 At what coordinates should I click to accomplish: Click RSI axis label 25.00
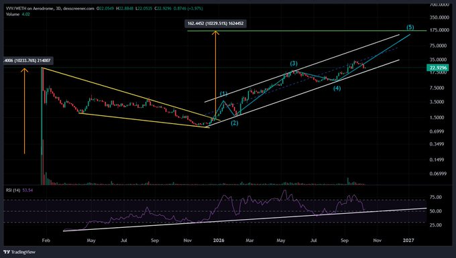pos(436,225)
